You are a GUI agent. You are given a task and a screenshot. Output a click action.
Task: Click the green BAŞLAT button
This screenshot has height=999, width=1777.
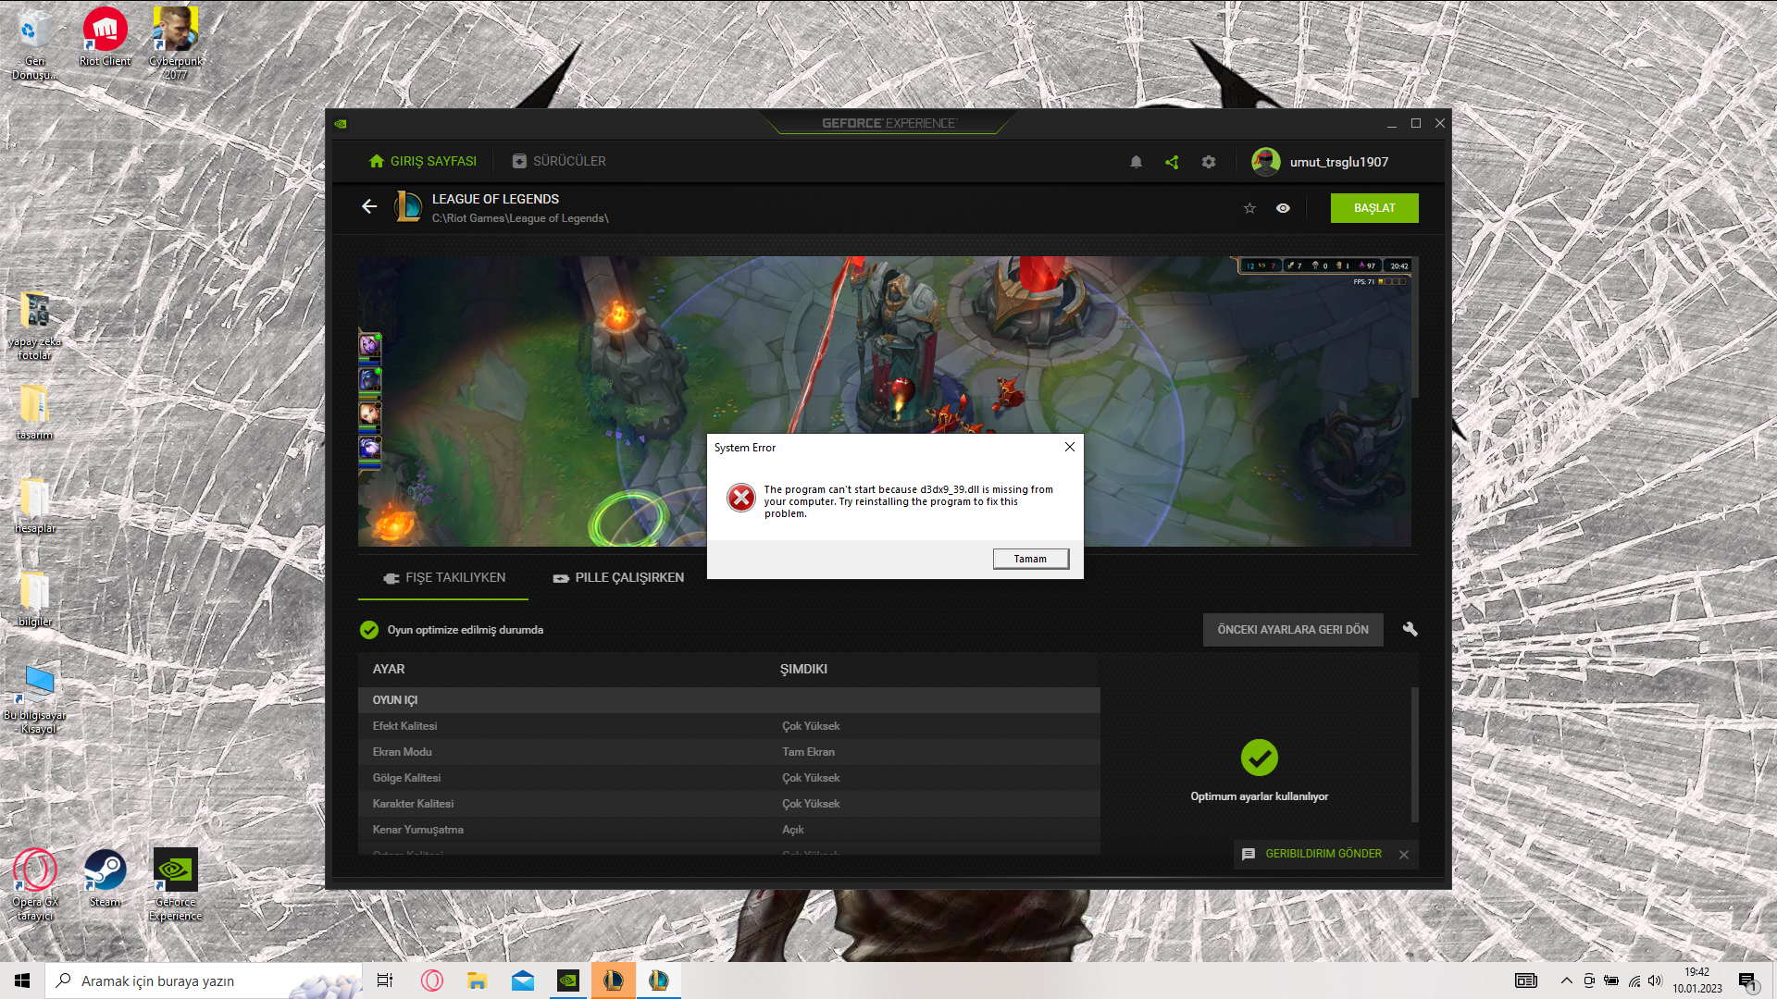[x=1373, y=208]
